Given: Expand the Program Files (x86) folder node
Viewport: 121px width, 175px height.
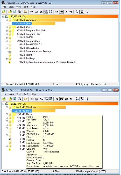Looking at the screenshot, I should [x=7, y=31].
